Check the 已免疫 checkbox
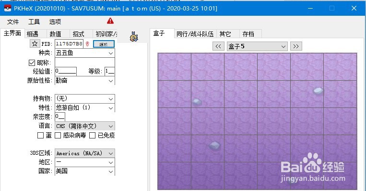366x191 pixels. coord(93,135)
